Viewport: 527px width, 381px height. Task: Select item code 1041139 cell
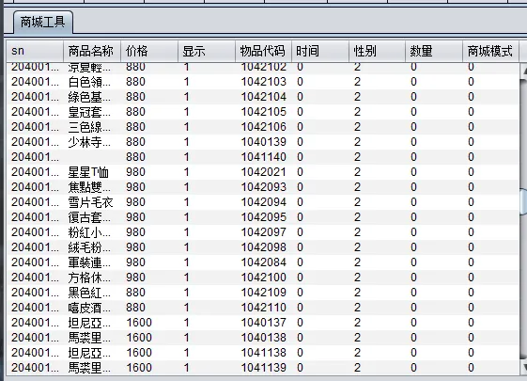tap(263, 368)
